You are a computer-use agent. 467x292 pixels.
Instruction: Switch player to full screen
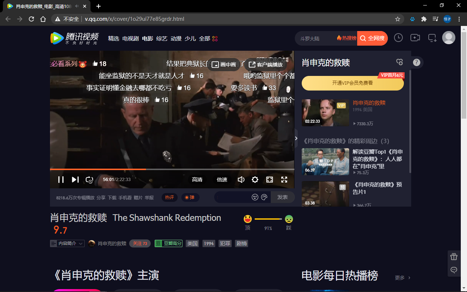point(284,180)
